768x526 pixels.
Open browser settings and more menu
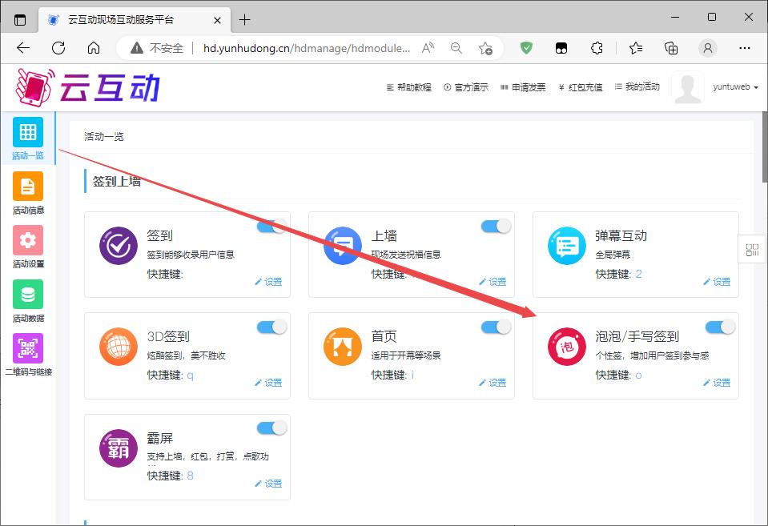click(x=745, y=48)
